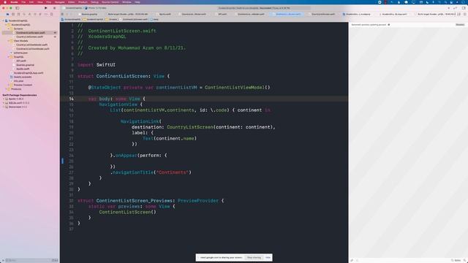Open the Editor menu
This screenshot has height=263, width=468.
coord(72,2)
